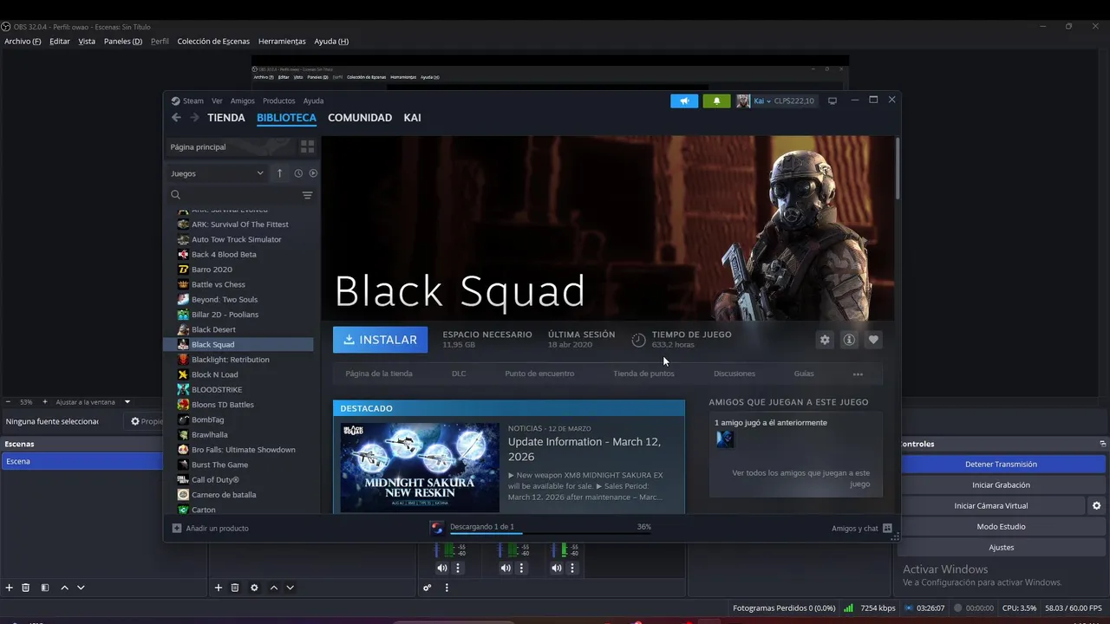Move scene up in OBS Escenas toolbar
1110x624 pixels.
(x=64, y=588)
